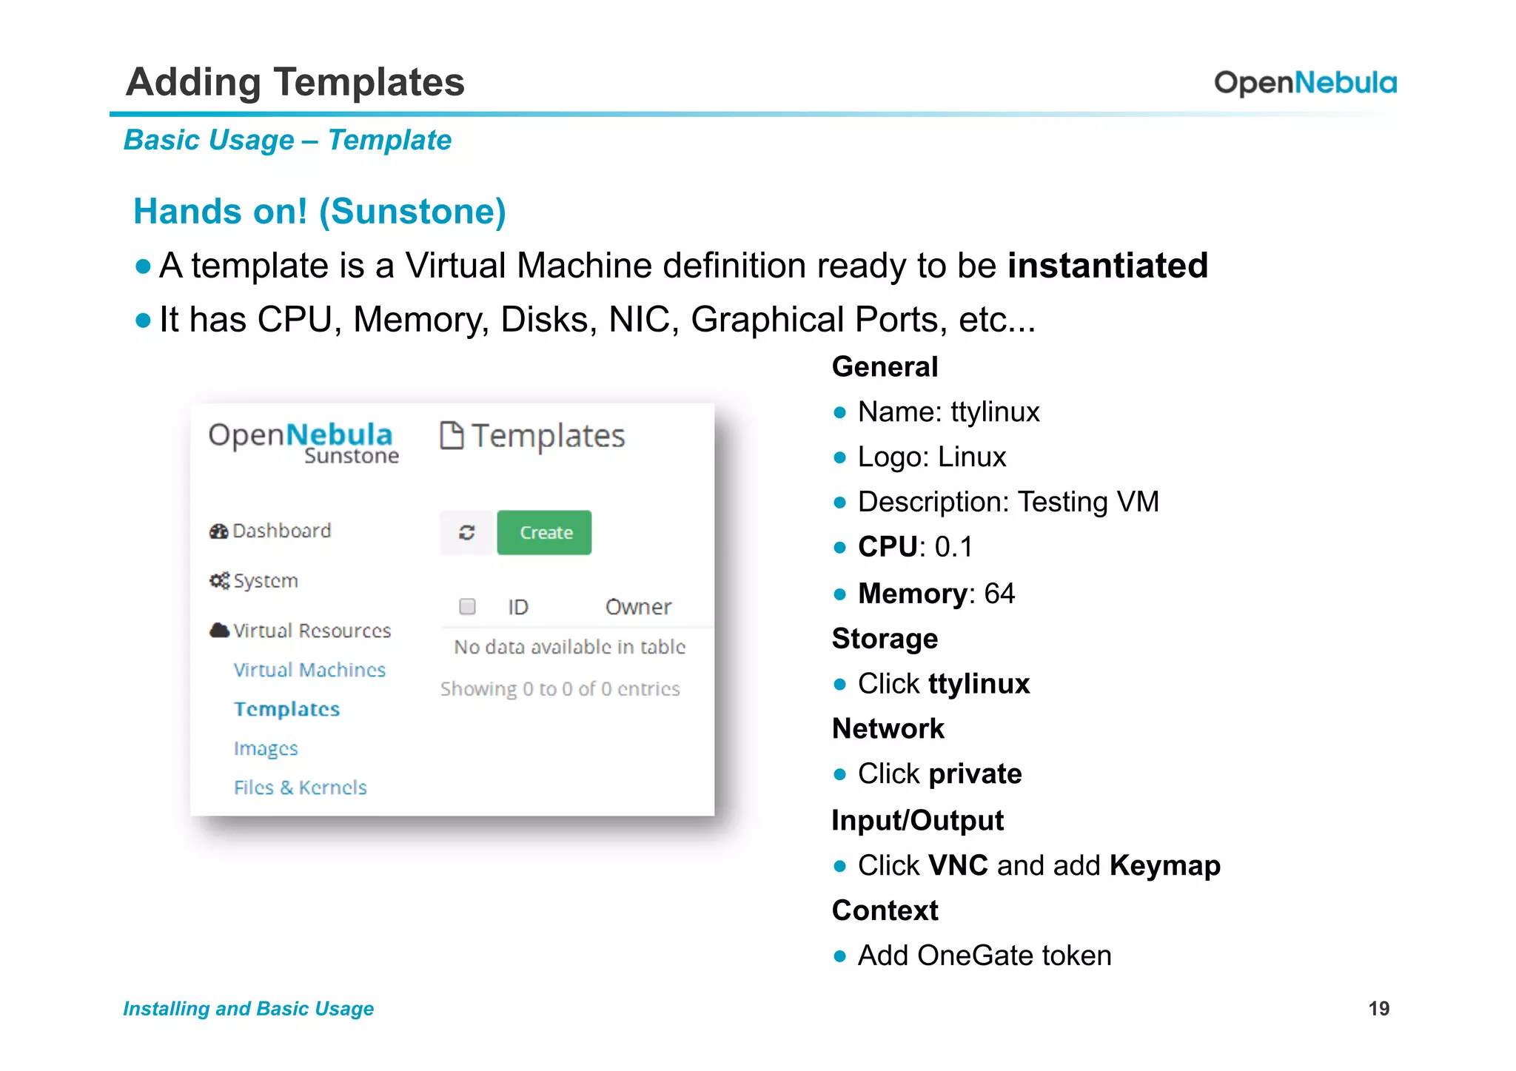The width and height of the screenshot is (1516, 1071).
Task: Click the refresh icon button beside Create
Action: [x=466, y=532]
